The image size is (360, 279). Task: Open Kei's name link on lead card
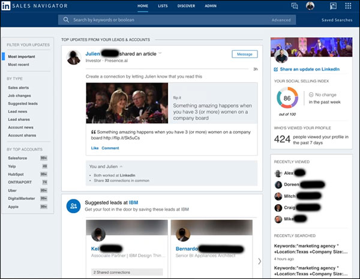tap(95, 248)
